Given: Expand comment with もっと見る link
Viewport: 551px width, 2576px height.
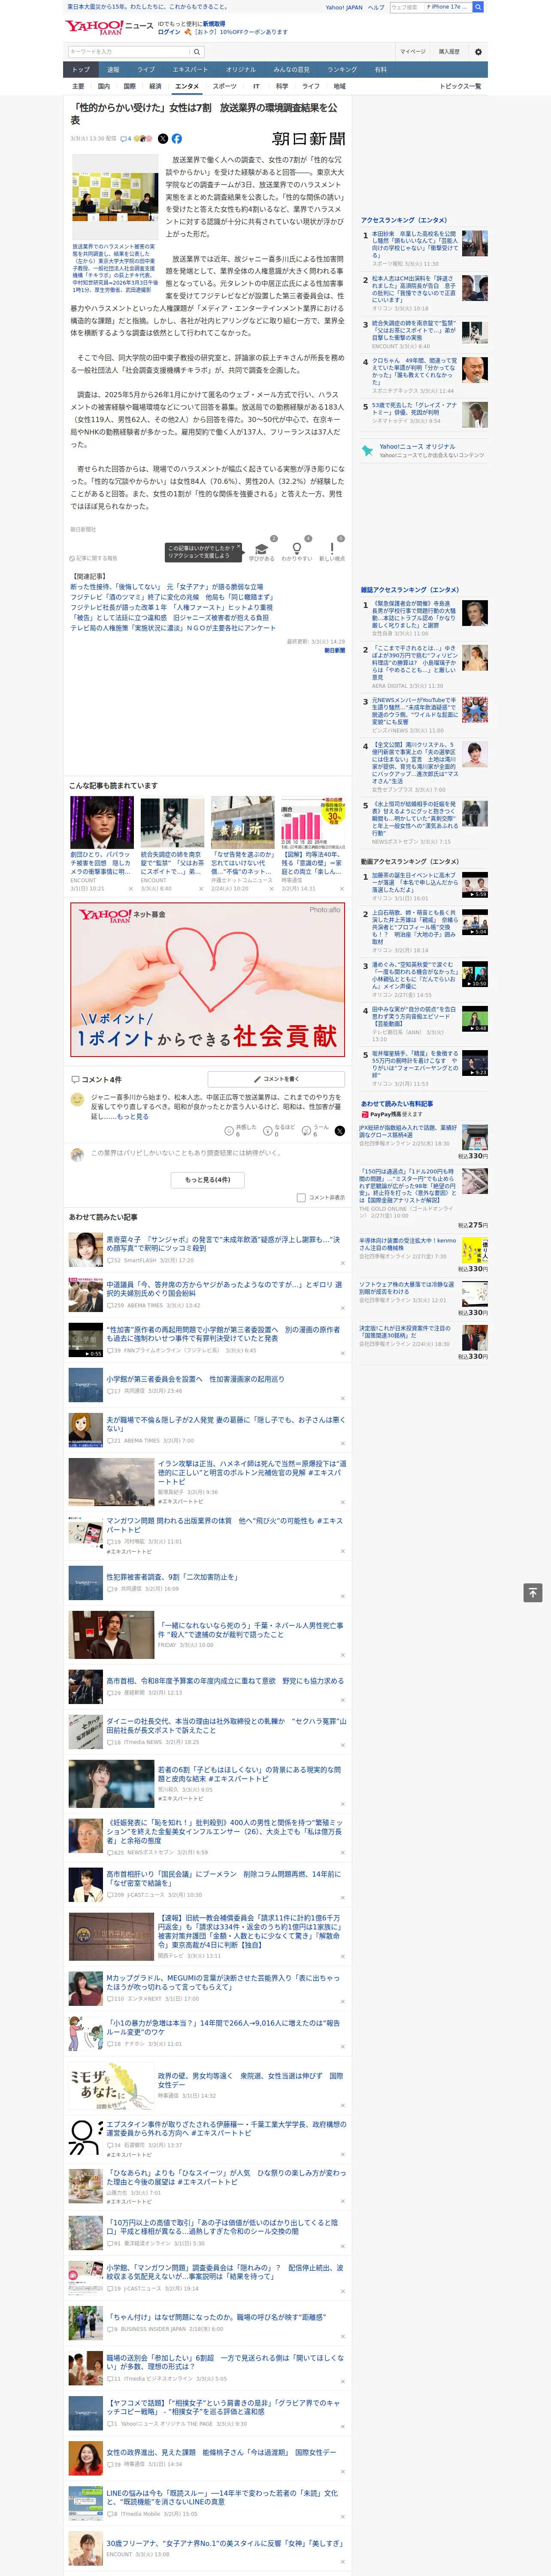Looking at the screenshot, I should tap(133, 1117).
